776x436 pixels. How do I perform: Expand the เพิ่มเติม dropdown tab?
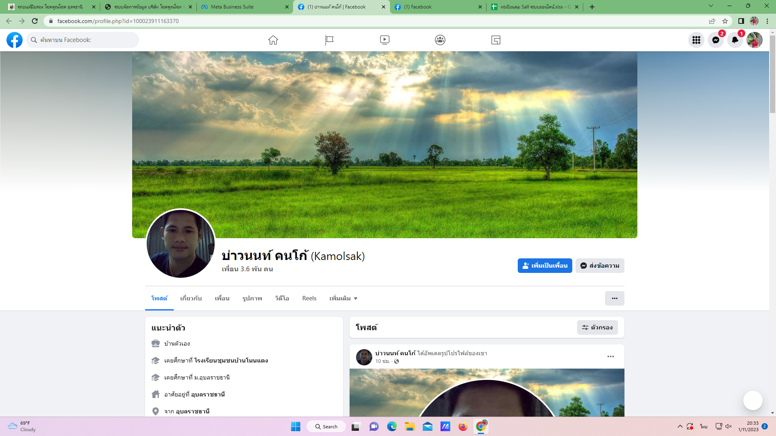coord(343,298)
